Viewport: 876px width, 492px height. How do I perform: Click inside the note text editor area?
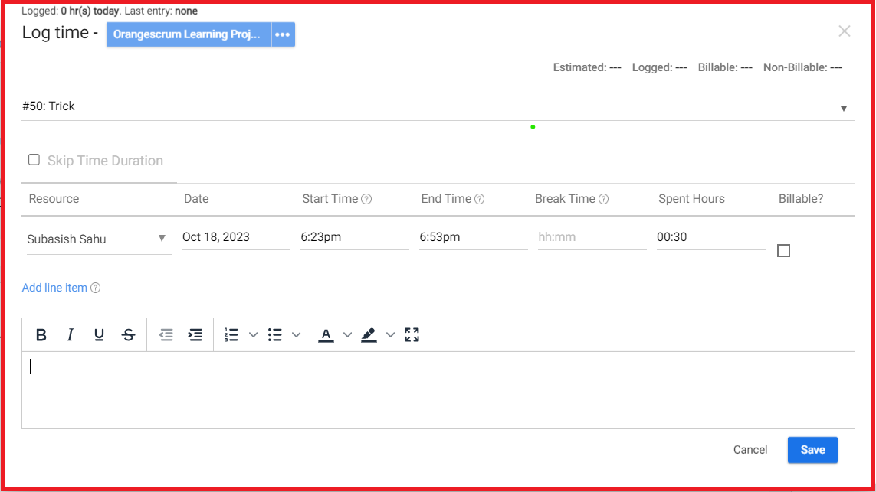pyautogui.click(x=438, y=390)
